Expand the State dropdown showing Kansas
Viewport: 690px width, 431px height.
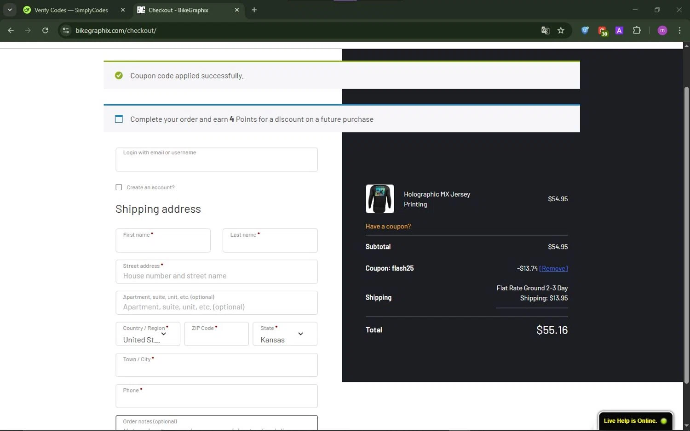tap(285, 334)
